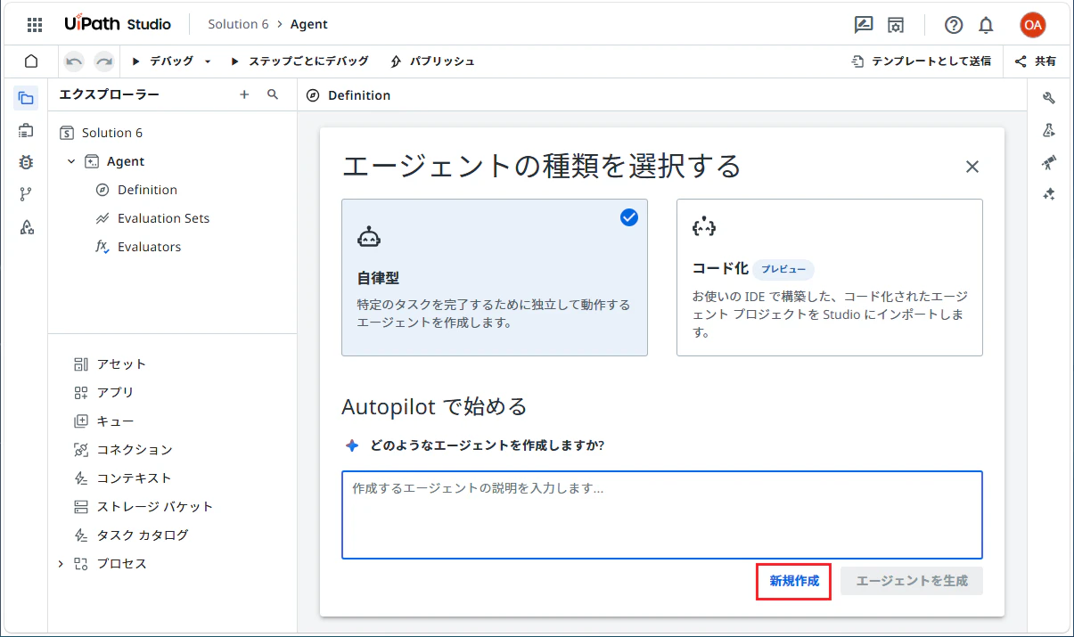Open the デバッグ dropdown arrow
The width and height of the screenshot is (1074, 637).
(x=208, y=61)
